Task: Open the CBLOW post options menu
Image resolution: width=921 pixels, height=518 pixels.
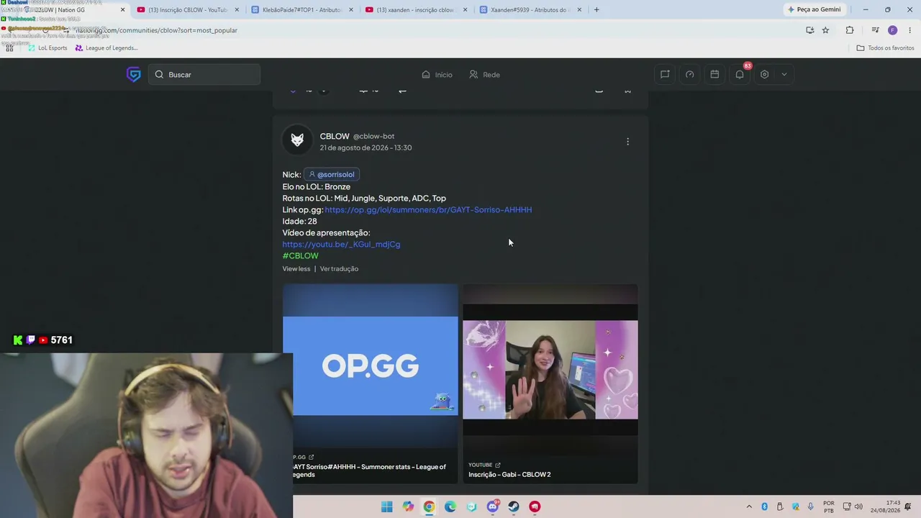Action: (x=627, y=142)
